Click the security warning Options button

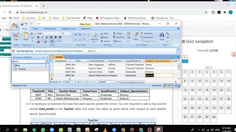[92, 51]
